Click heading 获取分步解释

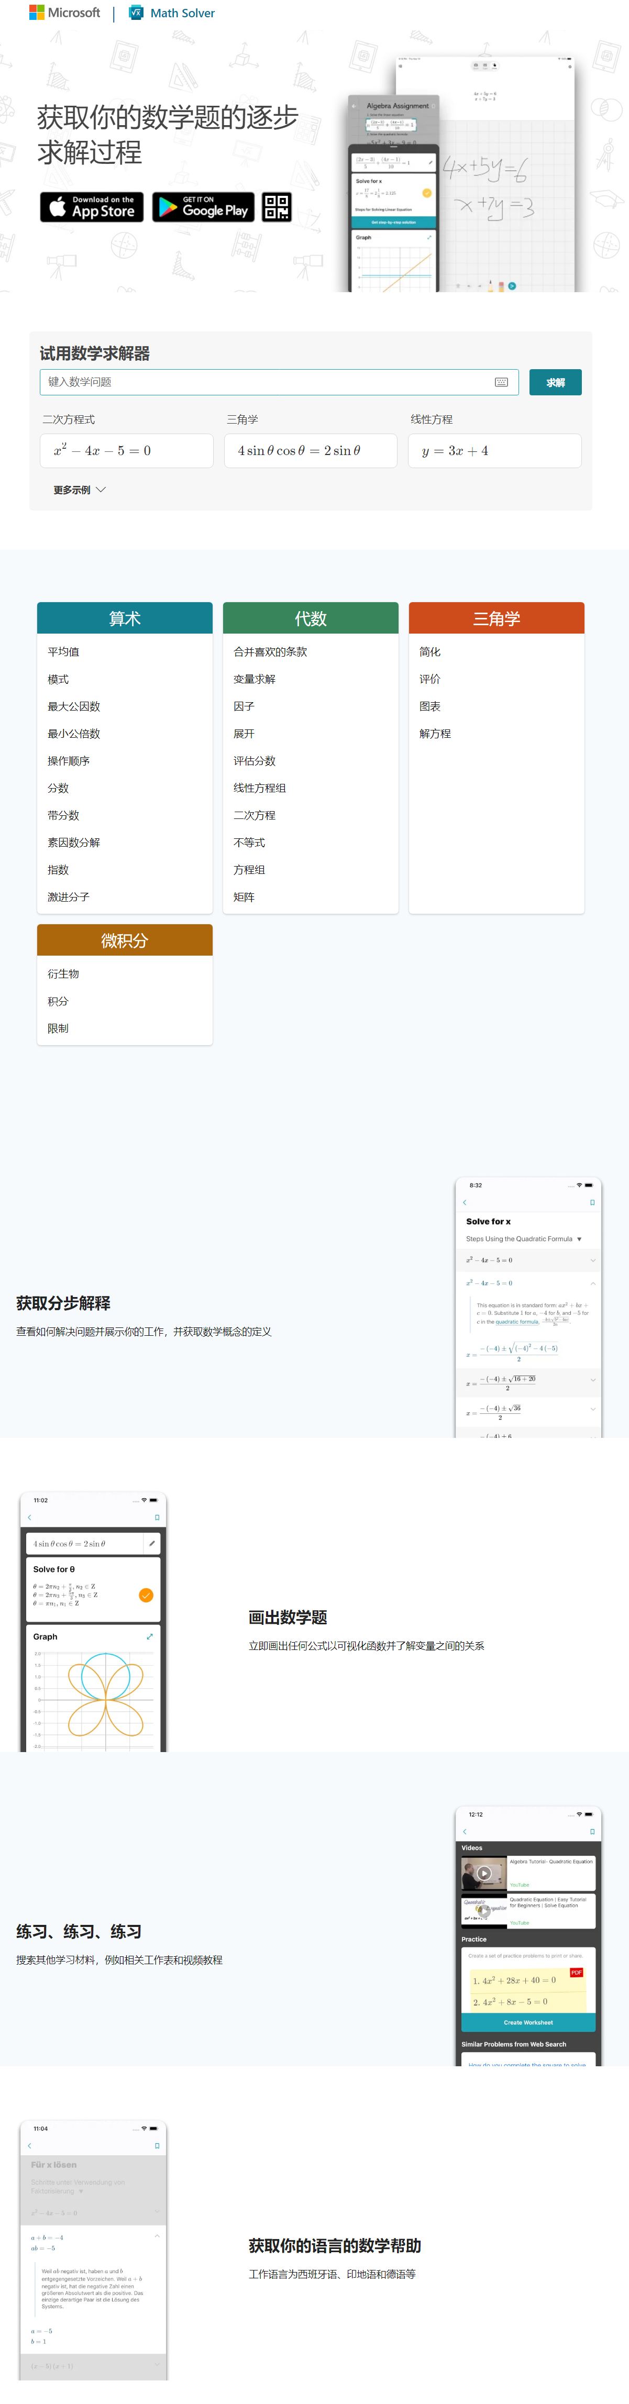coord(63,1304)
